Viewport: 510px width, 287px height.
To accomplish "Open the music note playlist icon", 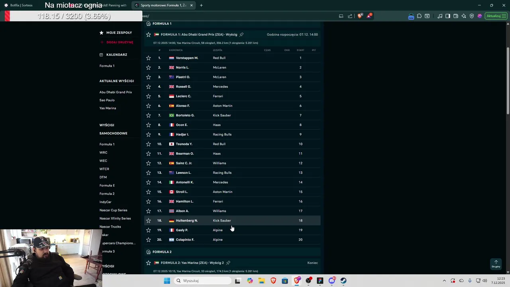I will [x=440, y=16].
